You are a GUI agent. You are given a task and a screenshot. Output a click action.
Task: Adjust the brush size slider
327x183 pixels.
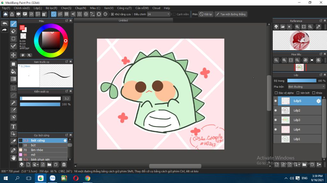(x=40, y=98)
